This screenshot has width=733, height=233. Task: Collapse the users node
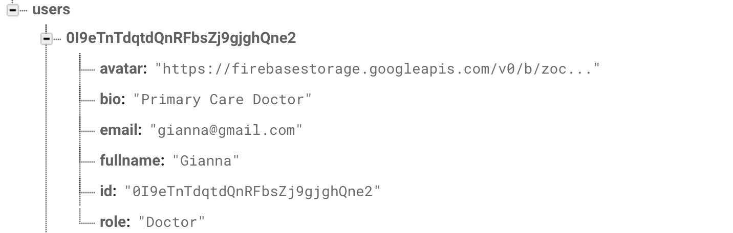12,10
